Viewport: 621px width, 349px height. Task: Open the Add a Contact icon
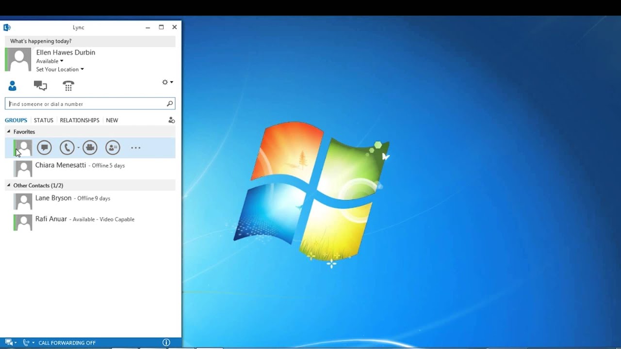(171, 120)
